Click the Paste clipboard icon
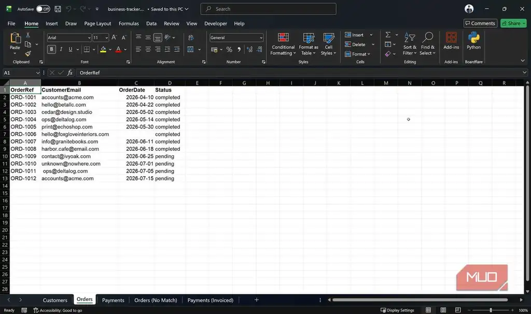This screenshot has height=314, width=531. tap(15, 38)
